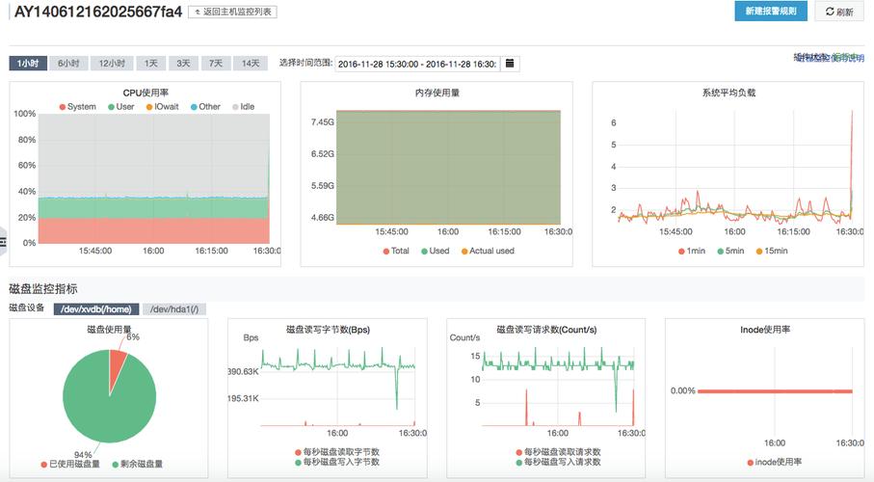Click the 磁盘监控指标 section heading
This screenshot has width=874, height=482.
pyautogui.click(x=43, y=289)
